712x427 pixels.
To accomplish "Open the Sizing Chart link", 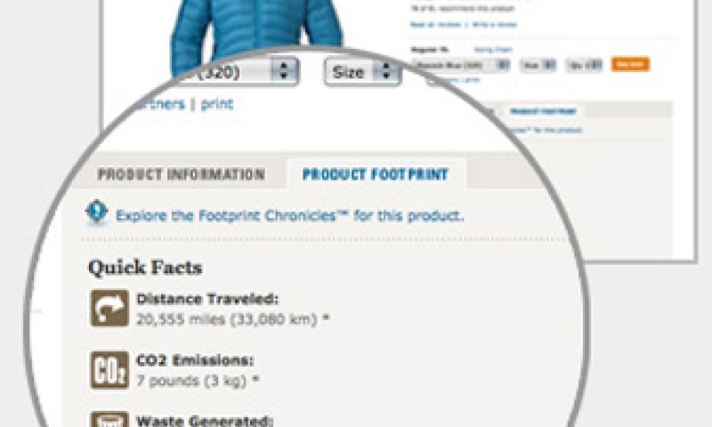I will point(493,50).
